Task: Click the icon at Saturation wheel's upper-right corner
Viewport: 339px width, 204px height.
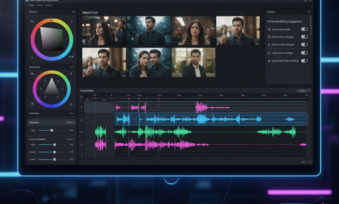Action: coord(71,74)
